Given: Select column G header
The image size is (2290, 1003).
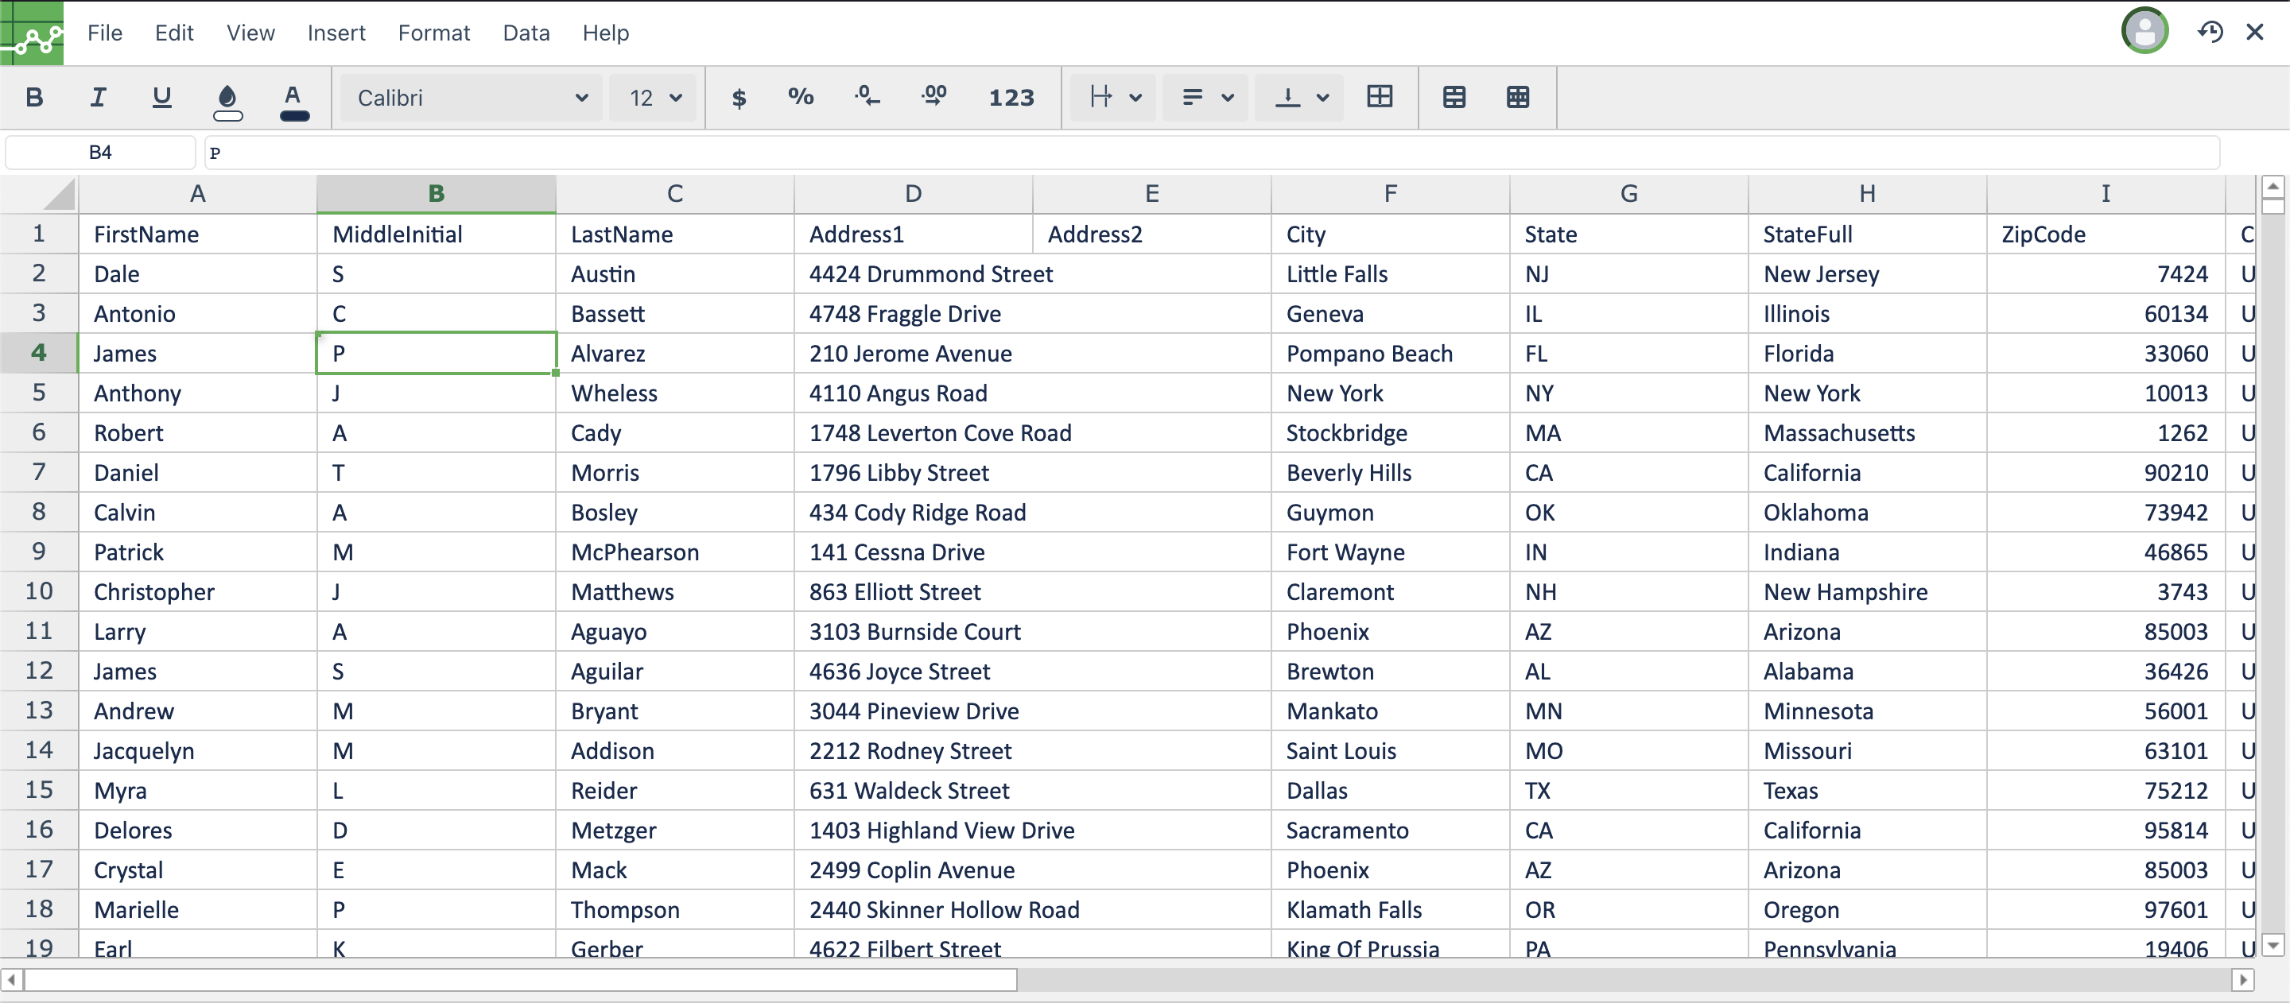Looking at the screenshot, I should tap(1628, 194).
